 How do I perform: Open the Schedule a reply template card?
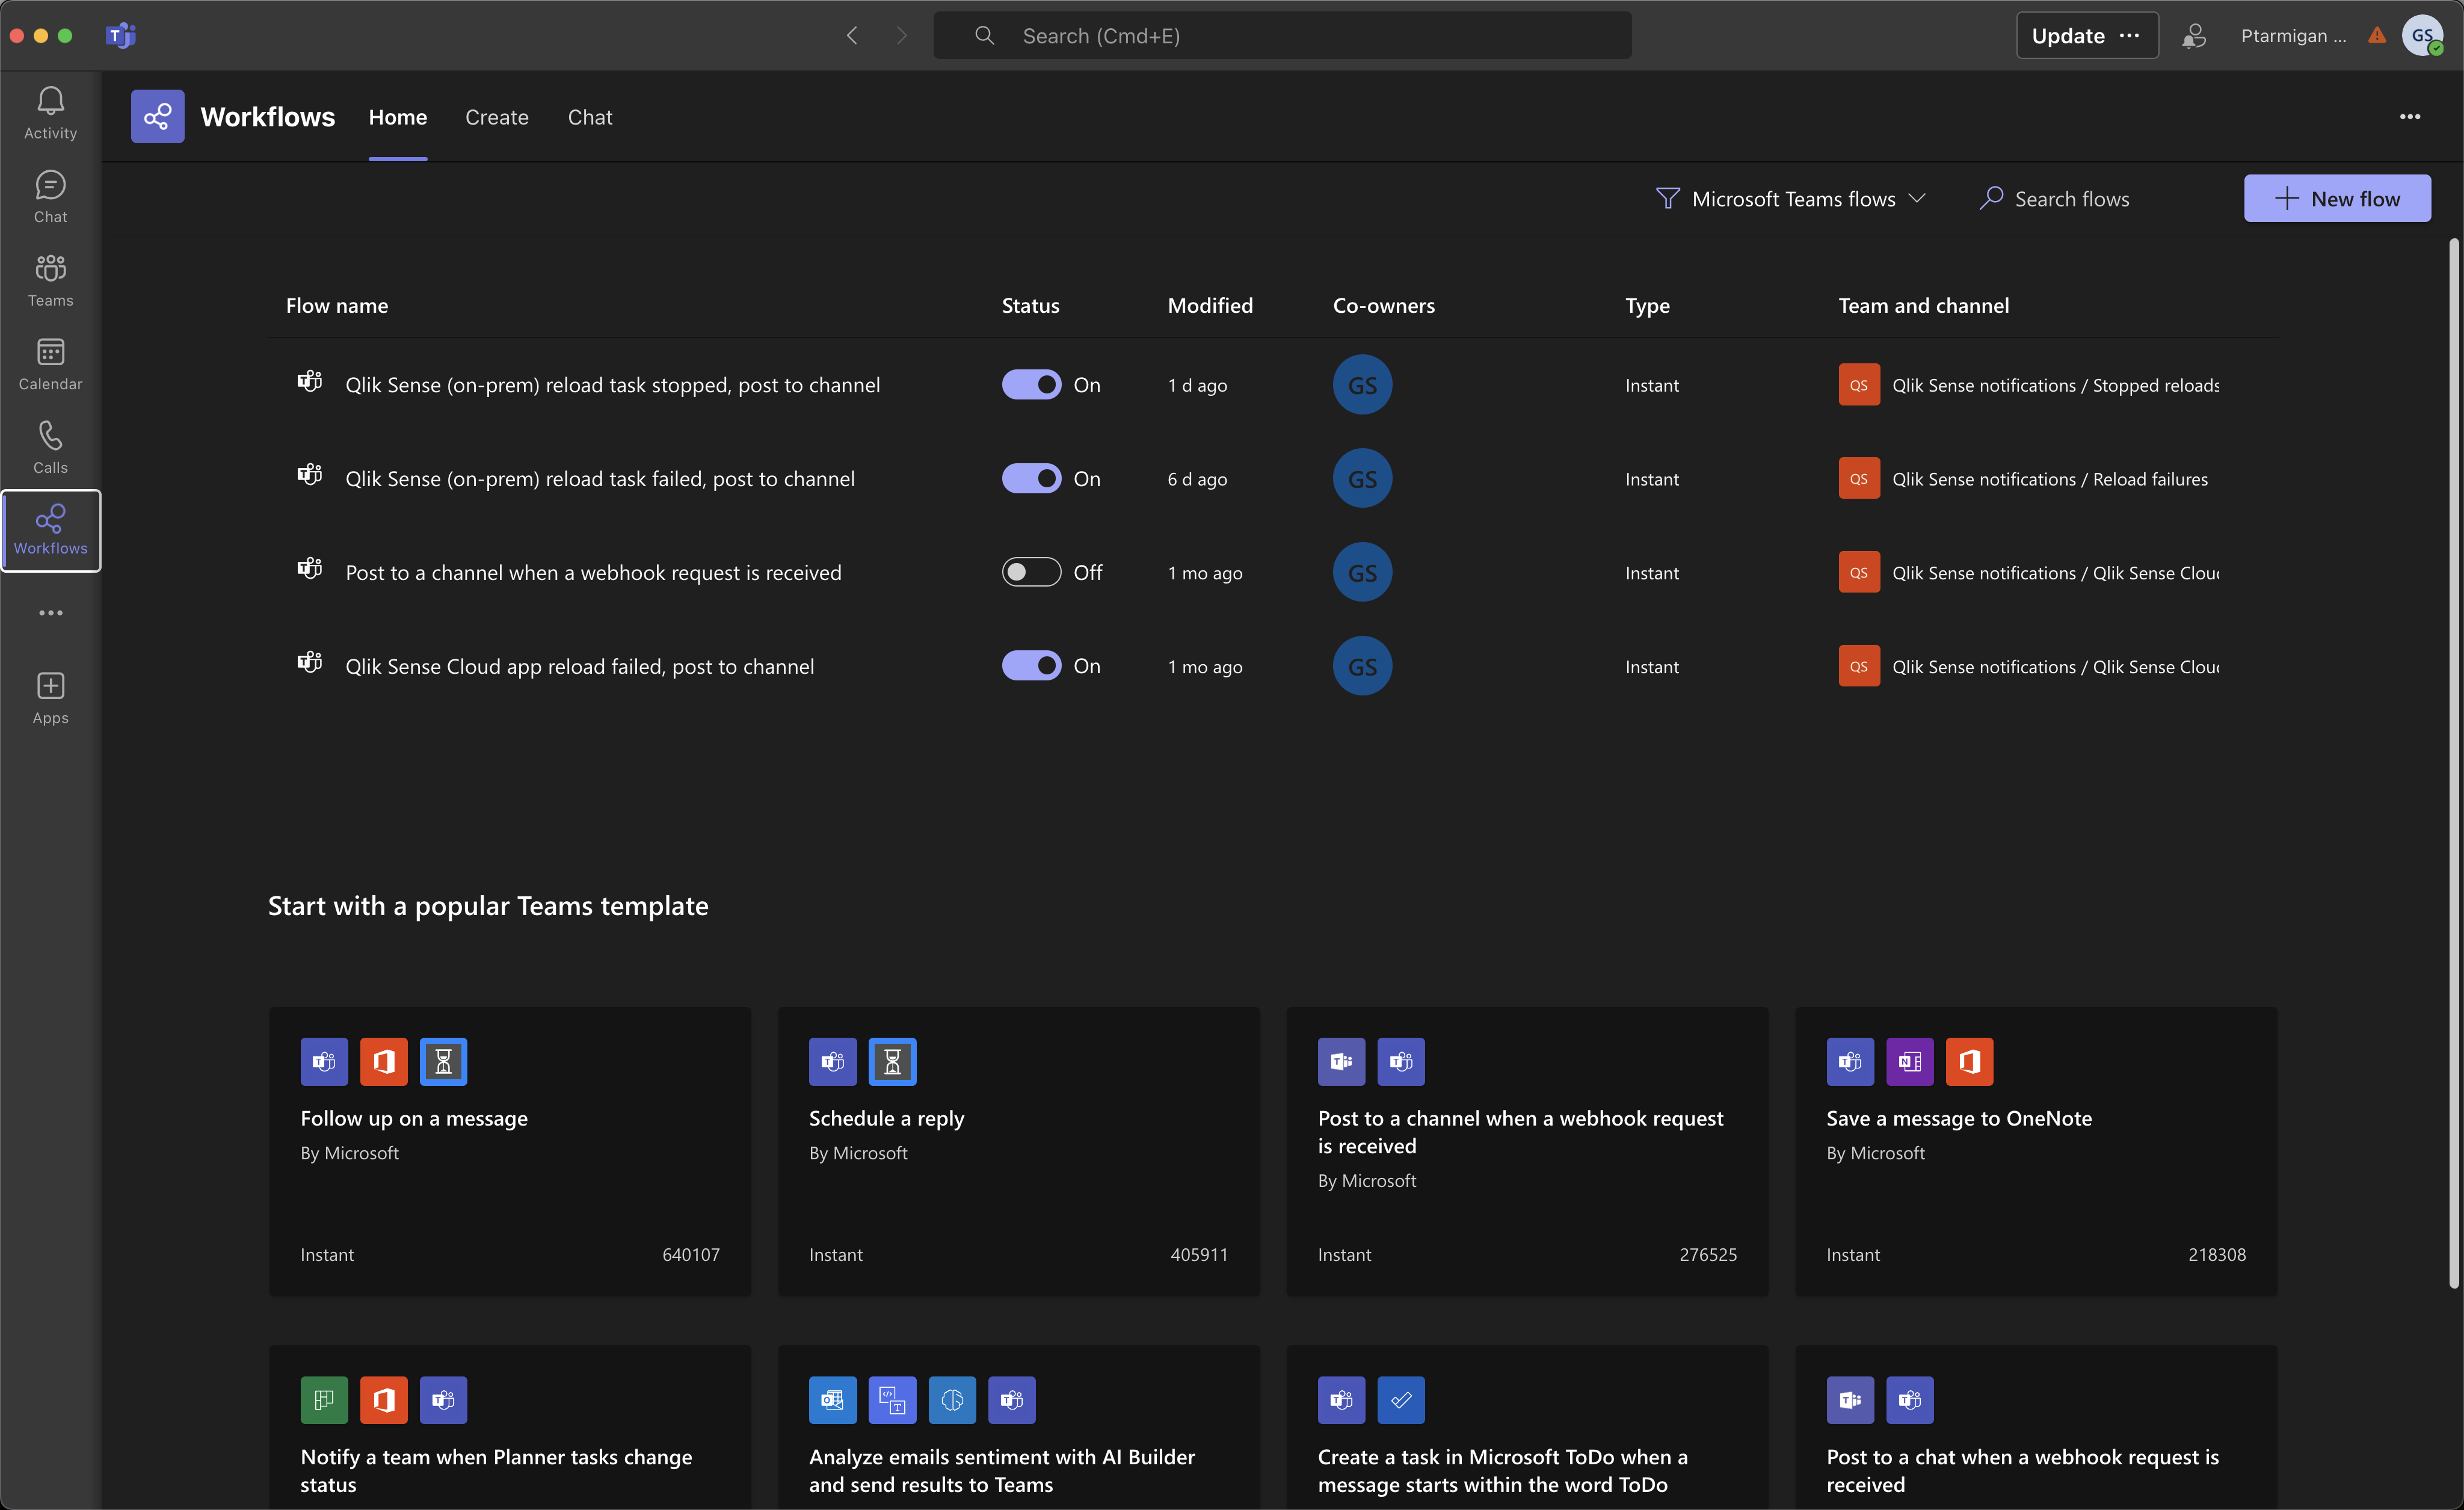[1018, 1151]
